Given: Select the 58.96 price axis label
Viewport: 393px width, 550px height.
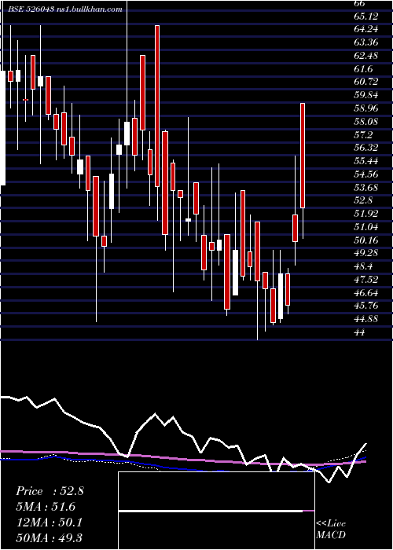Looking at the screenshot, I should tap(366, 108).
